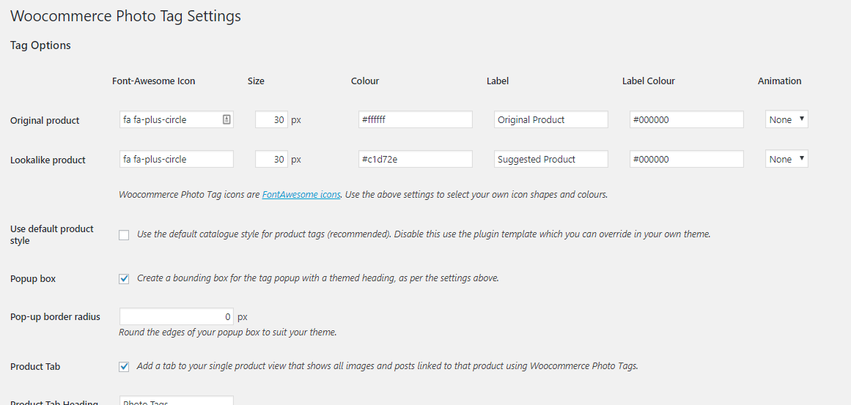
Task: Click the Use default product style label
Action: [x=52, y=235]
